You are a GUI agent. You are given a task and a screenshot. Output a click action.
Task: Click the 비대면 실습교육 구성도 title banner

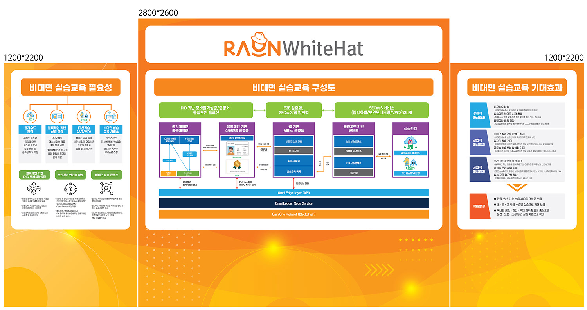point(293,87)
